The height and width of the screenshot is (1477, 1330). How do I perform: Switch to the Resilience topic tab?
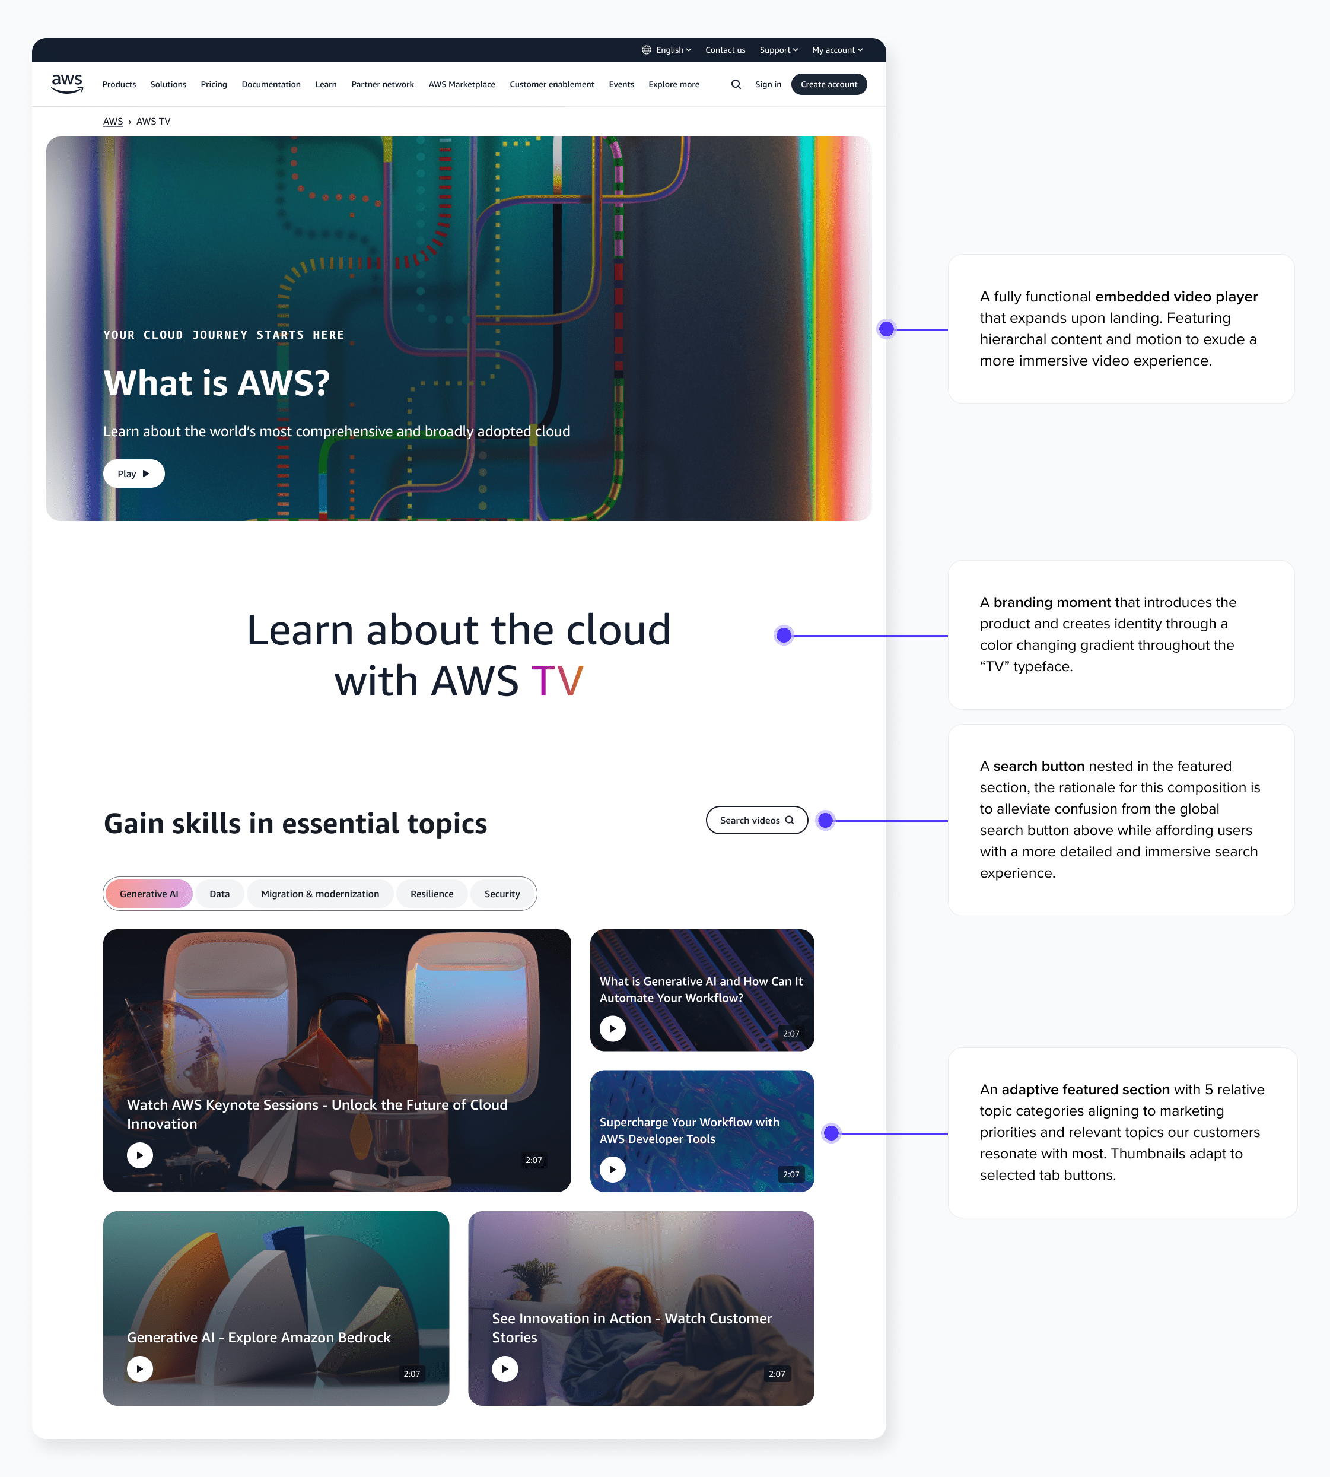tap(432, 894)
